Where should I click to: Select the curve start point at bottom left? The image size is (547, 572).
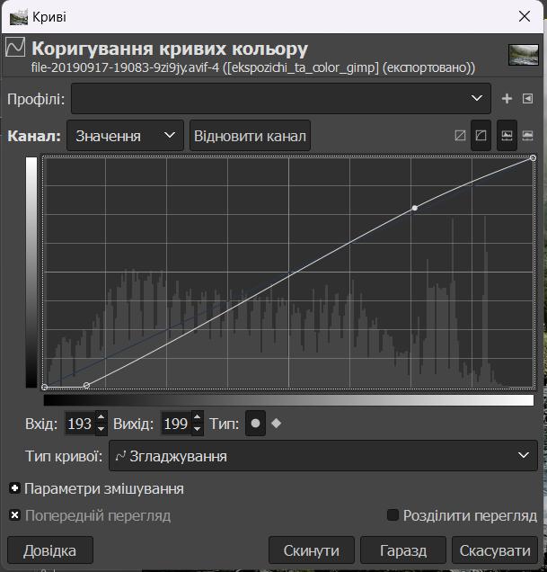click(x=44, y=387)
